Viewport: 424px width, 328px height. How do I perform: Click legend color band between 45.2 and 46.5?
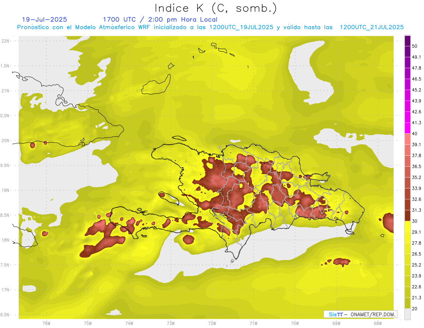(408, 84)
